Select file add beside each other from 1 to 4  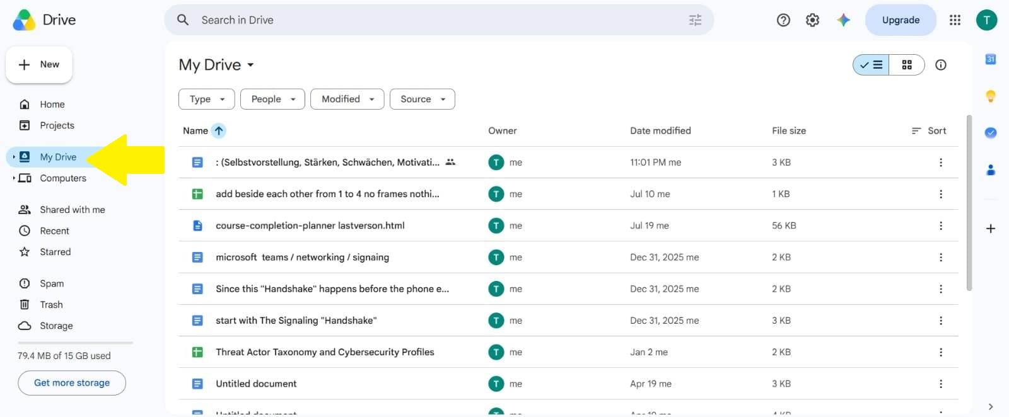(x=568, y=194)
